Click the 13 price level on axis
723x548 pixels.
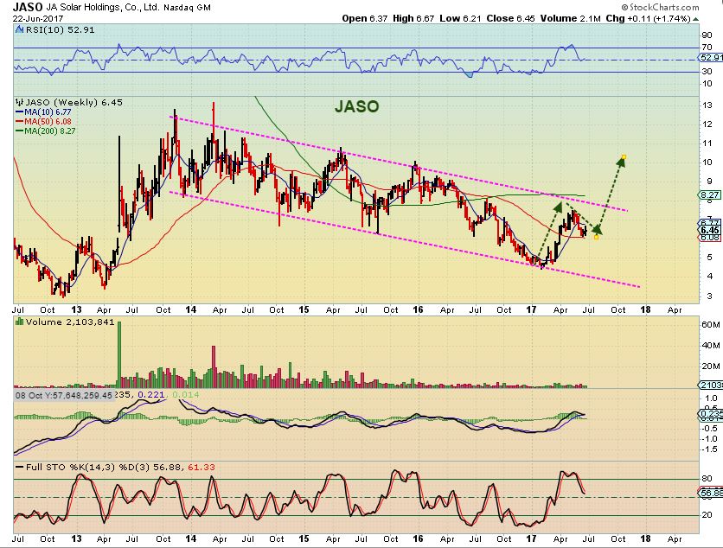pos(707,105)
